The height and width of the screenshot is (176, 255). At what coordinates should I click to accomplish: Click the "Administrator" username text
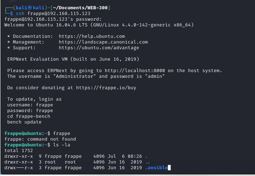(75, 76)
